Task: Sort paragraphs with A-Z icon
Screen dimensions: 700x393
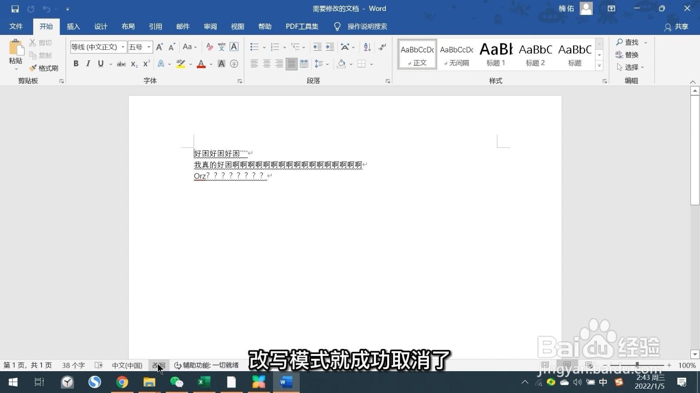Action: (367, 47)
